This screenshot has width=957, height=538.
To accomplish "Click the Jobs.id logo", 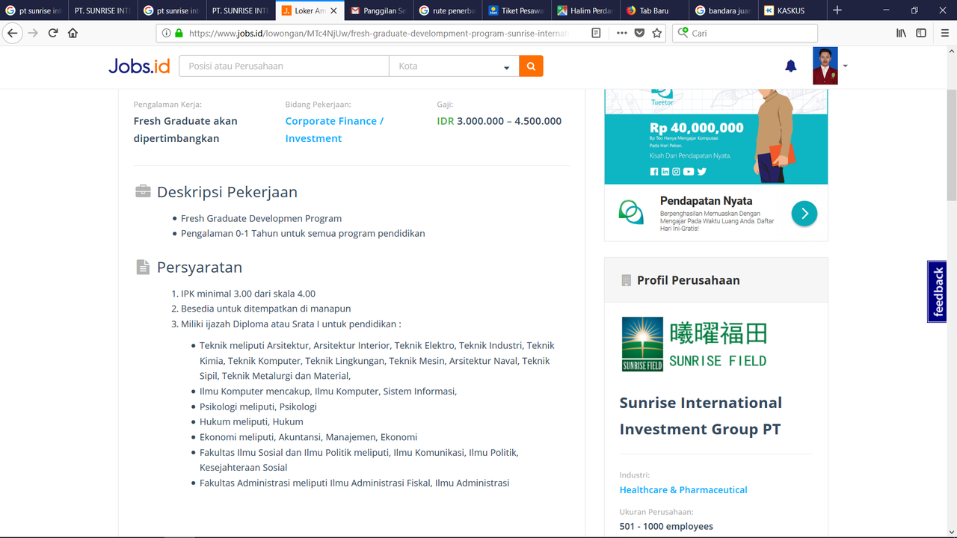I will click(x=139, y=66).
